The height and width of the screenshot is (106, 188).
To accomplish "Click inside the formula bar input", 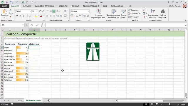I will click(115, 25).
